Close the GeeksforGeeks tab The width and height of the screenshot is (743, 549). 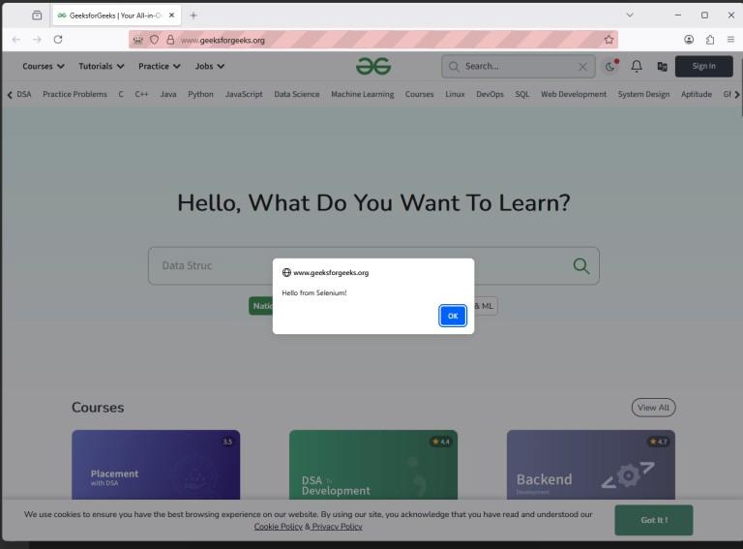[x=171, y=15]
